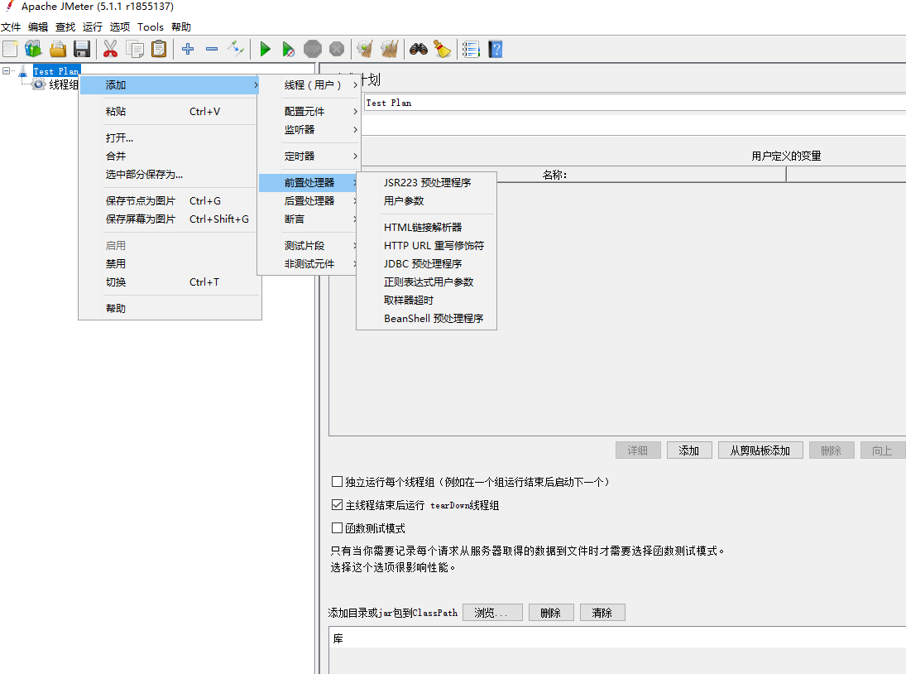Click the Help question mark icon
The width and height of the screenshot is (906, 674).
[x=496, y=49]
